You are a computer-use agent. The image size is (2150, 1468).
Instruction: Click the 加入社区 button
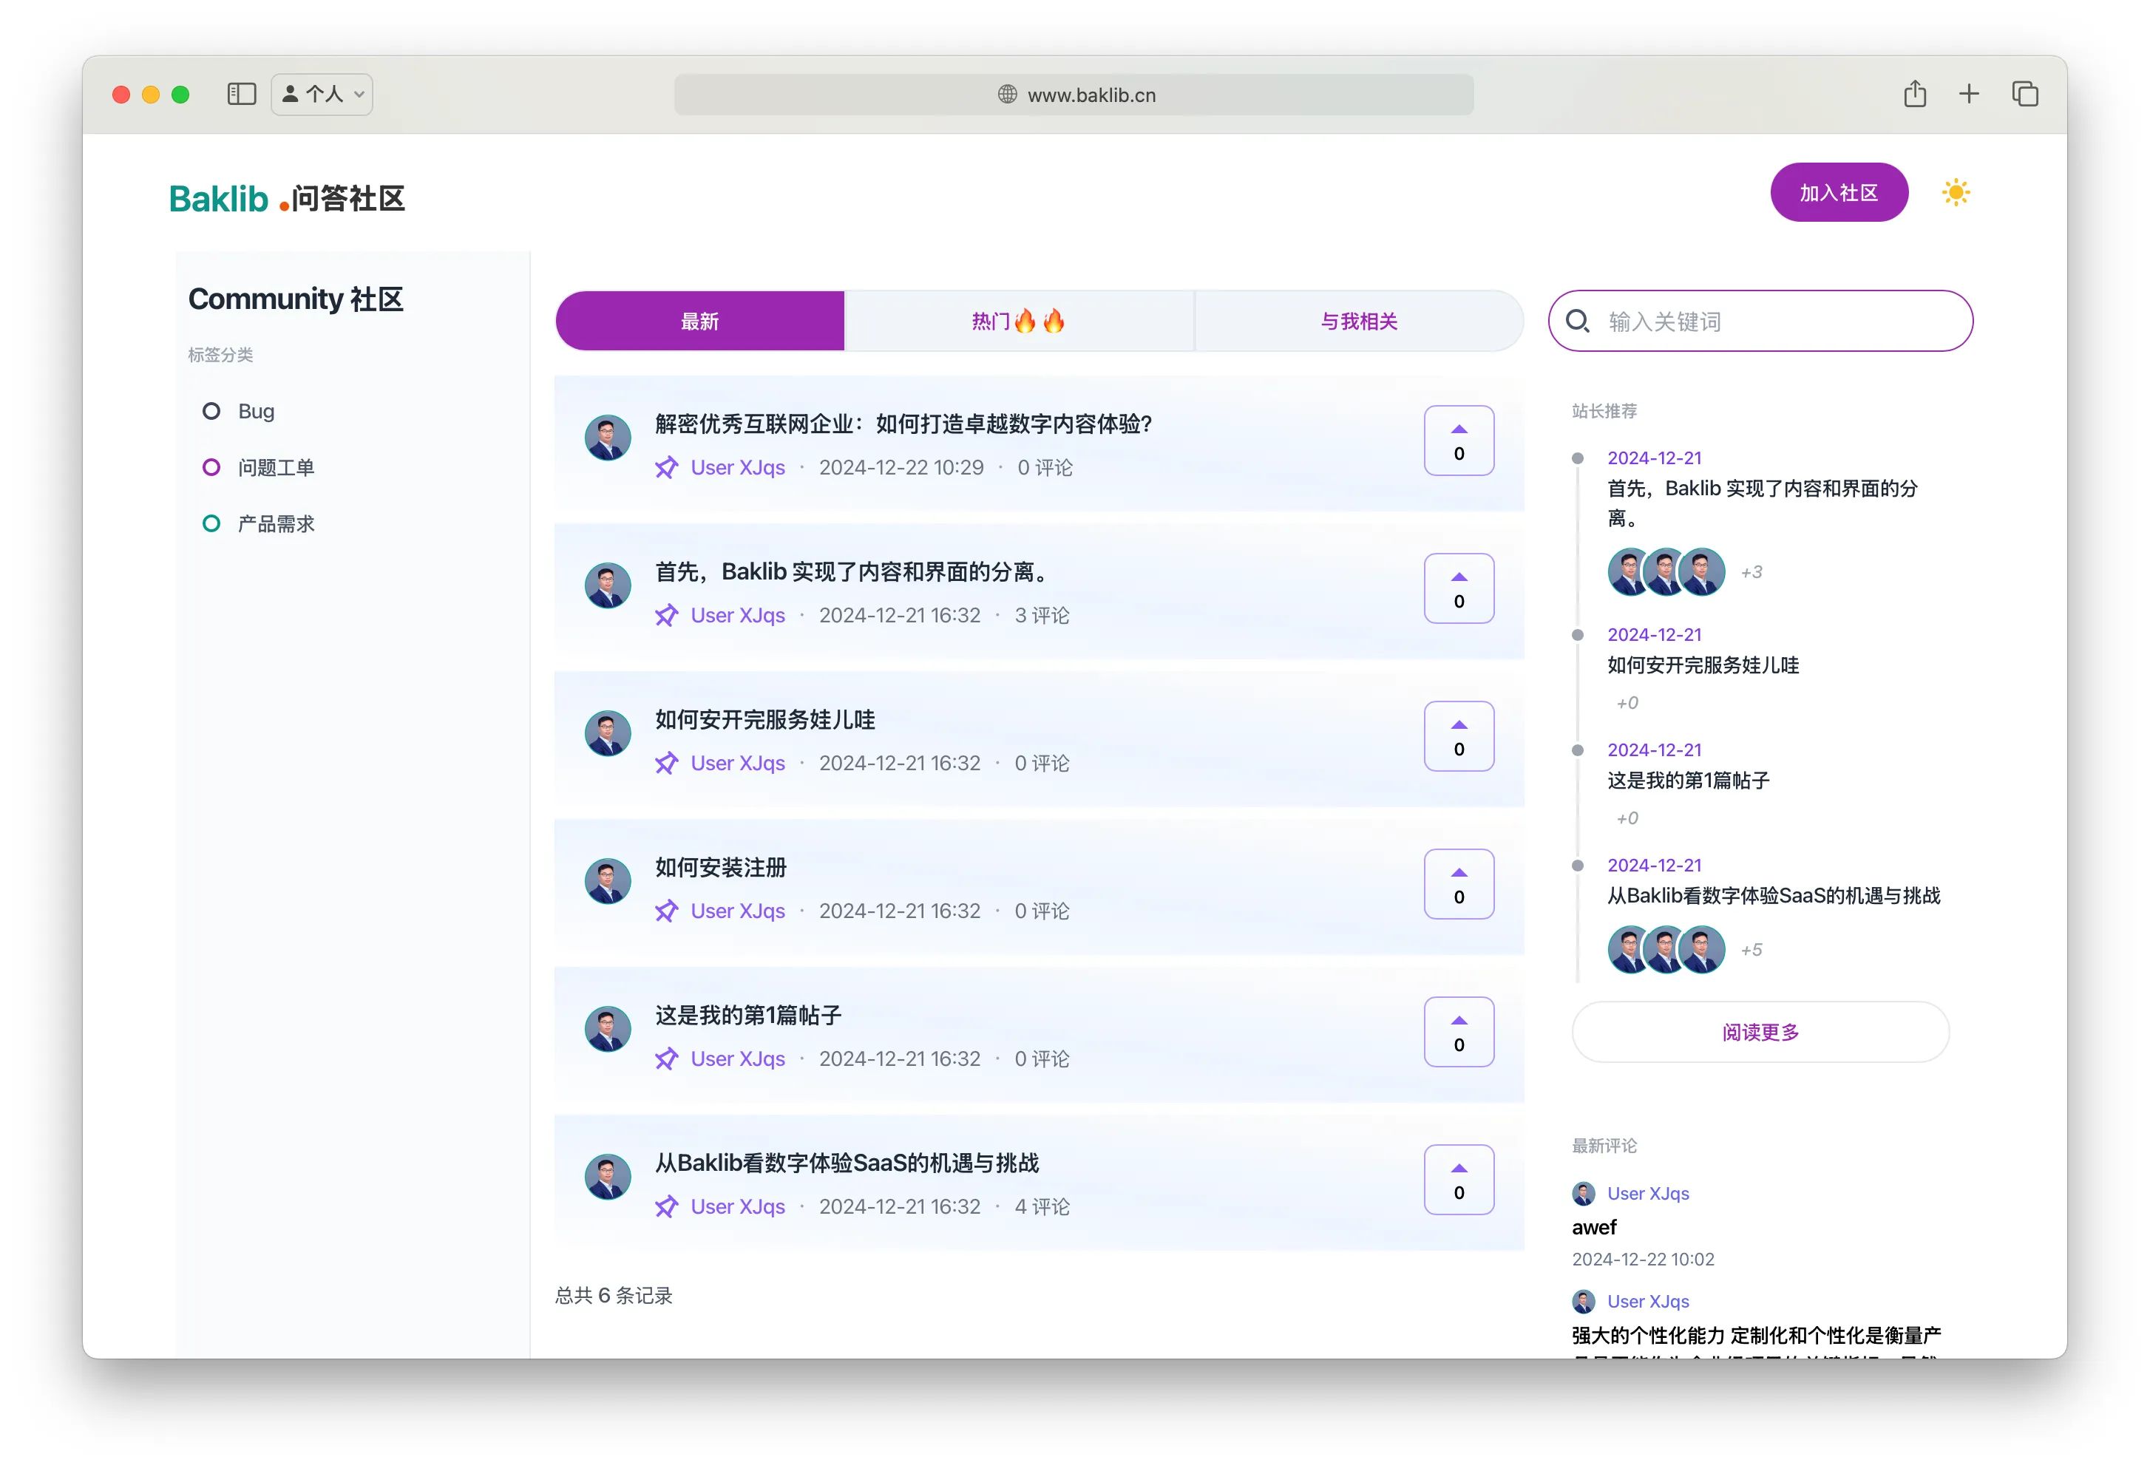tap(1838, 192)
